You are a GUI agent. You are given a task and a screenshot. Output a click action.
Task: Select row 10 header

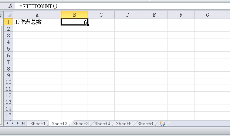pos(9,82)
